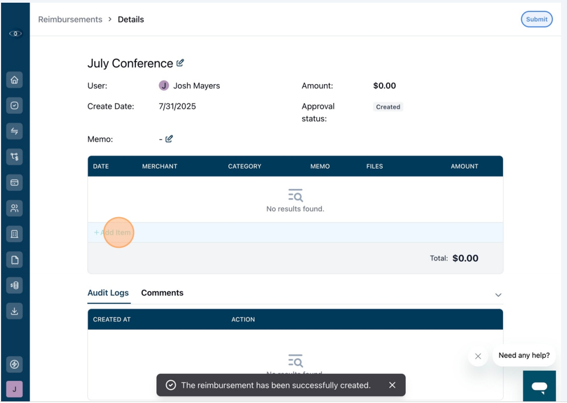Click the Total $0.00 value
This screenshot has width=567, height=403.
click(465, 258)
